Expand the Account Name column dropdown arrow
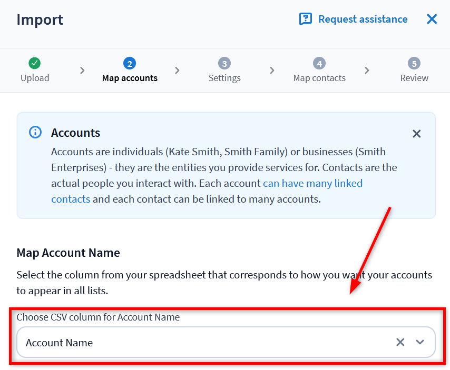This screenshot has width=450, height=370. point(420,342)
